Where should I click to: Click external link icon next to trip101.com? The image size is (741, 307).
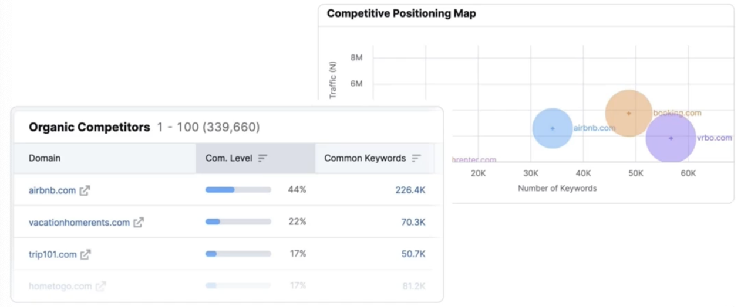(86, 254)
